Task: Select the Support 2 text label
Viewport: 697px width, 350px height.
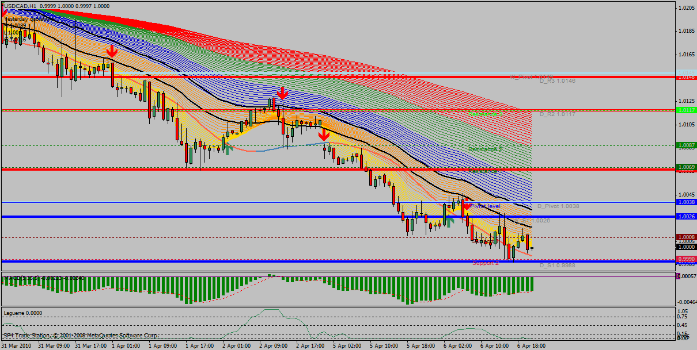Action: [x=485, y=263]
